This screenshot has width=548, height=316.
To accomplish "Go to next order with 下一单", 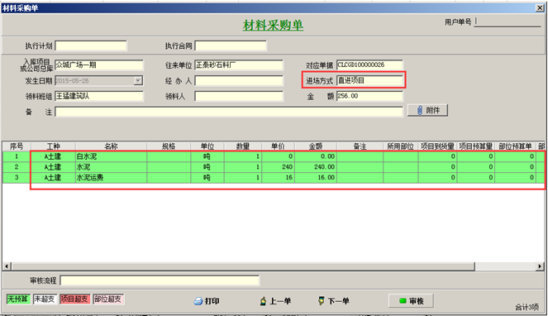I will click(x=333, y=301).
